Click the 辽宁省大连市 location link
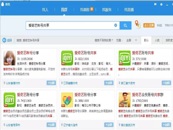 point(70,125)
